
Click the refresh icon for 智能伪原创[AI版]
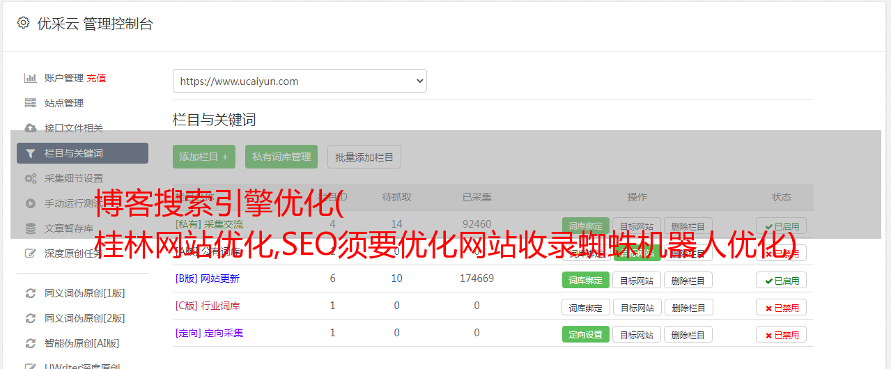point(30,343)
